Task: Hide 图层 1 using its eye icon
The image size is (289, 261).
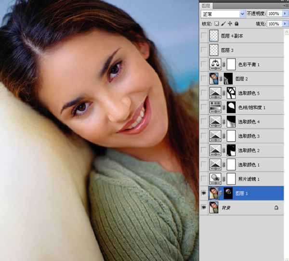Action: click(204, 193)
